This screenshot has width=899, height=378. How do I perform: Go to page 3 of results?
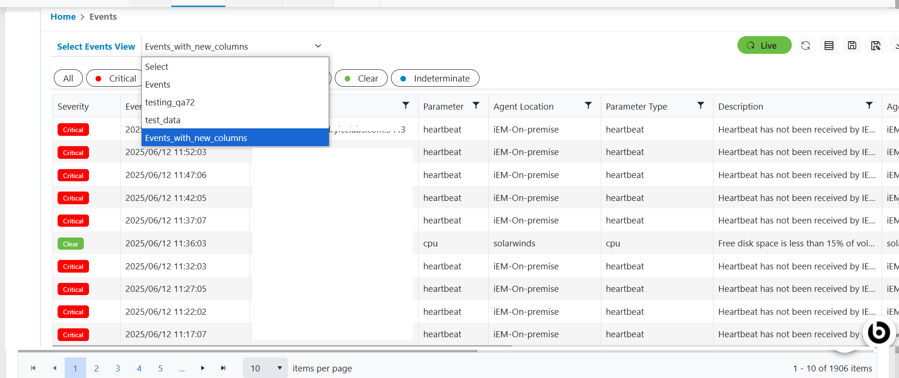point(118,368)
